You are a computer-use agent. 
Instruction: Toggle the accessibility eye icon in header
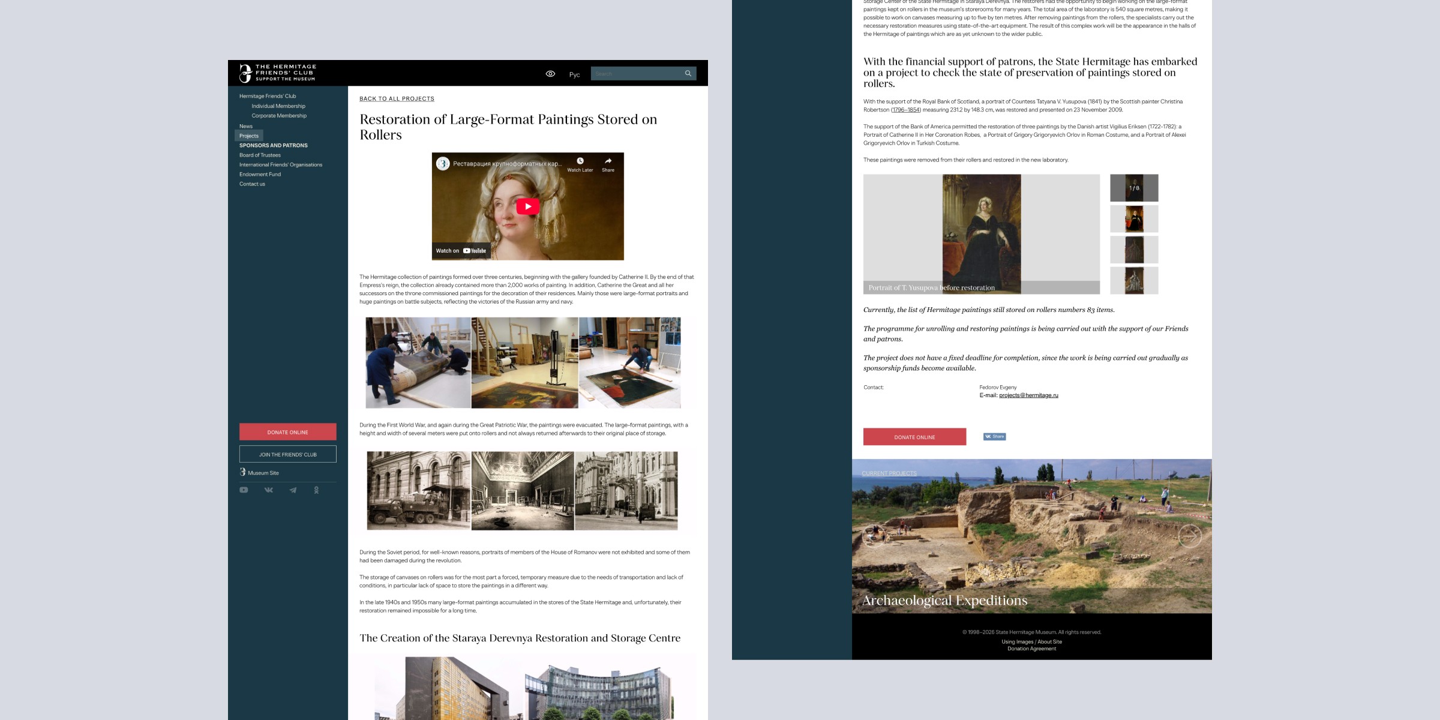550,74
